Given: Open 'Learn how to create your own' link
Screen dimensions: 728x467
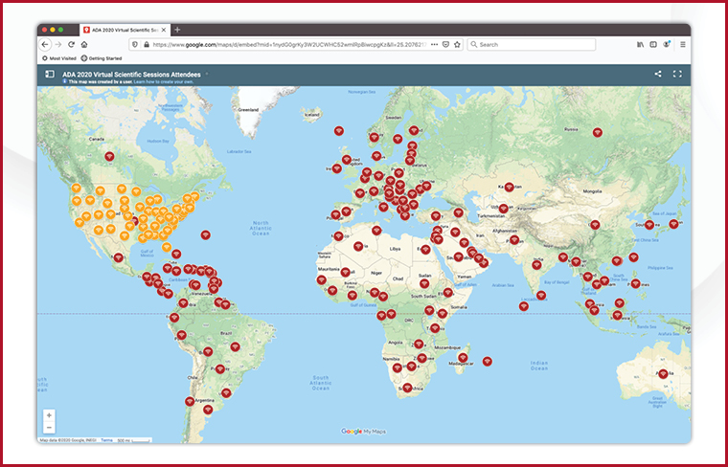Looking at the screenshot, I should tap(164, 82).
